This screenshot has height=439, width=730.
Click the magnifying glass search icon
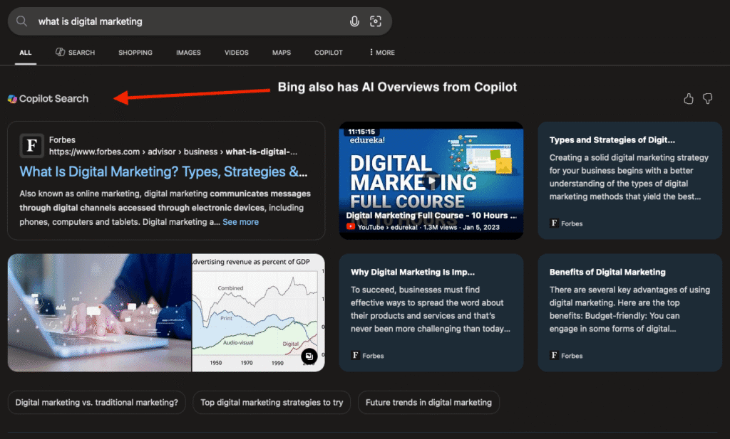(22, 21)
